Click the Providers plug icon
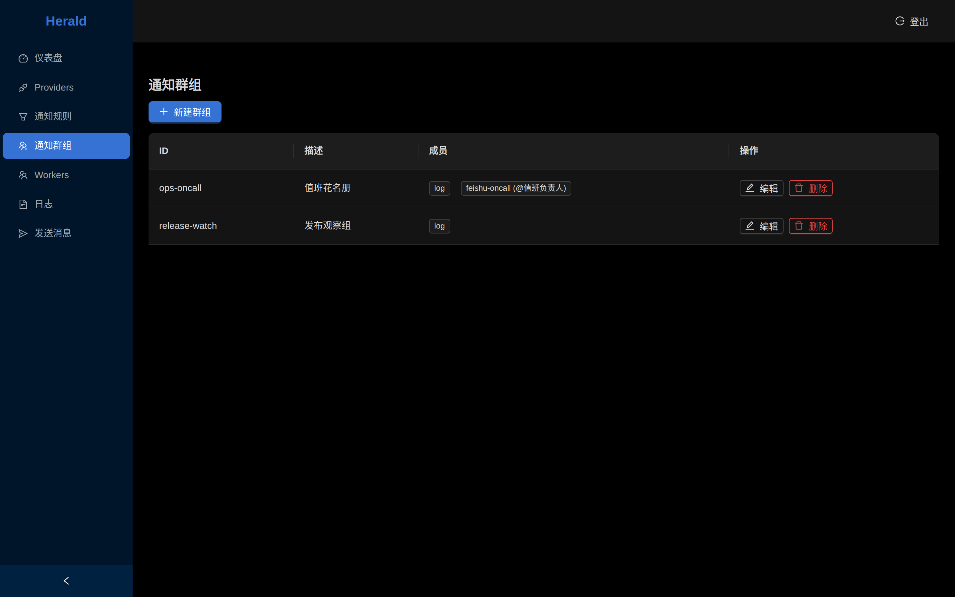955x597 pixels. point(23,88)
